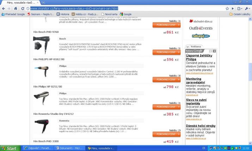The height and width of the screenshot is (151, 252).
Task: Open Fén Philips HP 8251/00 product title
Action: tap(48, 87)
